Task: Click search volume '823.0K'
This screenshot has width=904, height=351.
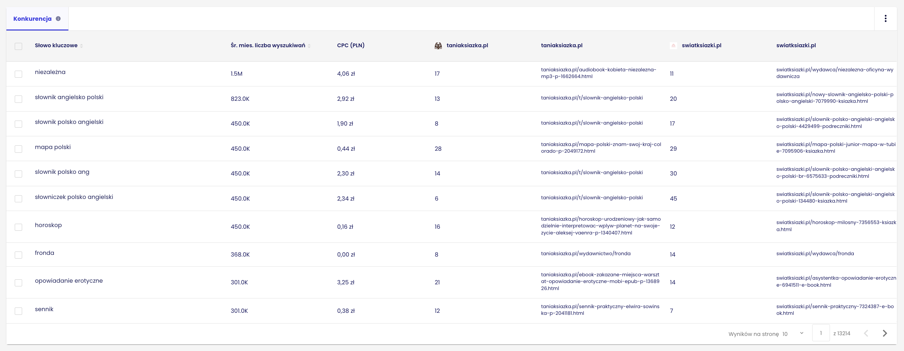Action: (x=240, y=99)
